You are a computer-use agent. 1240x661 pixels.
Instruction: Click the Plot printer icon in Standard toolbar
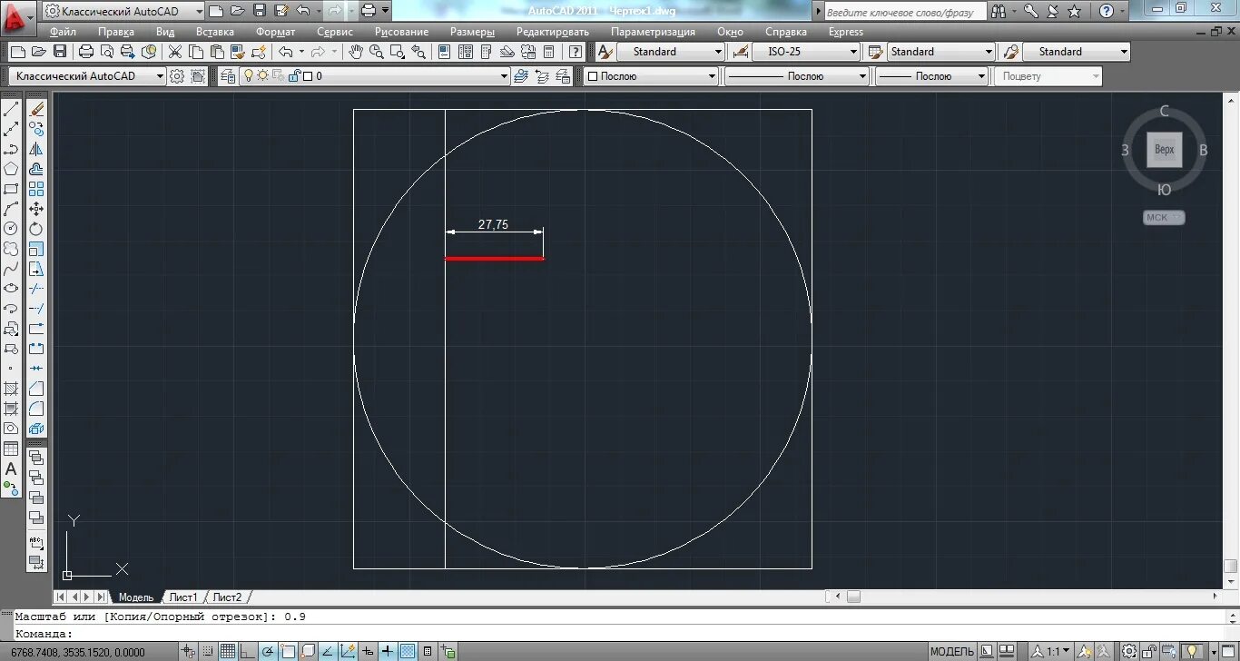coord(86,52)
